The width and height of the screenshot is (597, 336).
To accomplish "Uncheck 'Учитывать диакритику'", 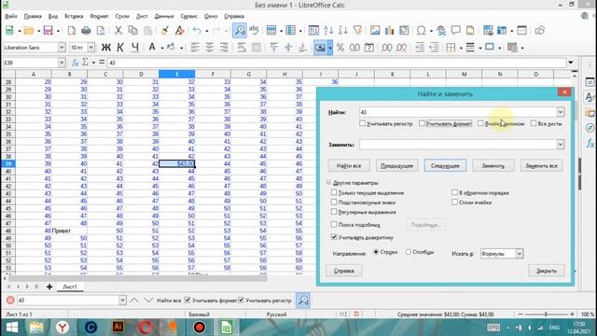I will pyautogui.click(x=334, y=237).
